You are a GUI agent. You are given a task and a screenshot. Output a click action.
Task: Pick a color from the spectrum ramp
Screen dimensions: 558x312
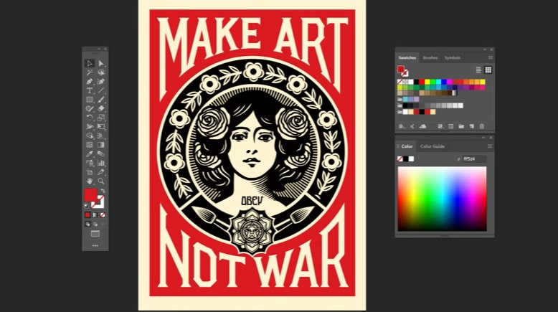pos(442,199)
